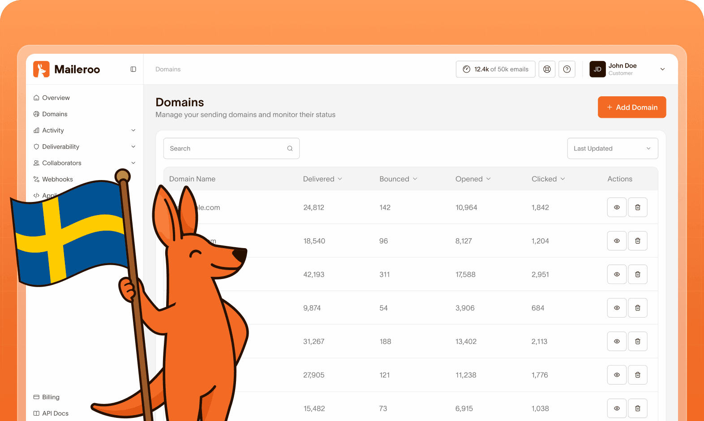The width and height of the screenshot is (704, 421).
Task: Delete the domain with 31,267 delivered
Action: coord(638,341)
